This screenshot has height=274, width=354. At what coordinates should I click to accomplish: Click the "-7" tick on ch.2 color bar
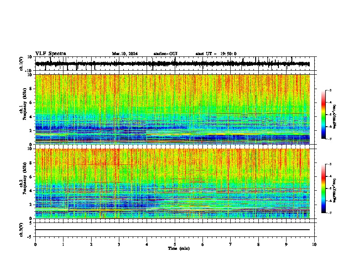pyautogui.click(x=330, y=213)
